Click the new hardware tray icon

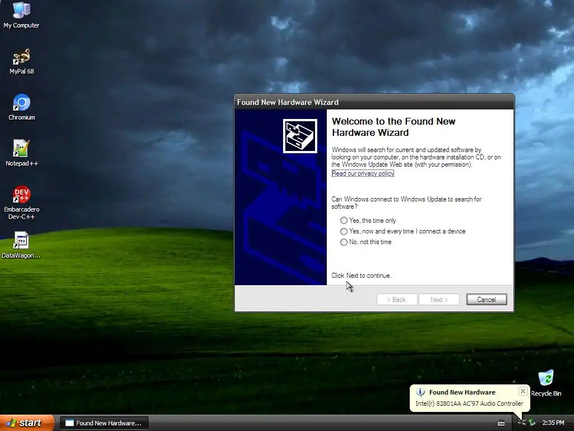522,423
